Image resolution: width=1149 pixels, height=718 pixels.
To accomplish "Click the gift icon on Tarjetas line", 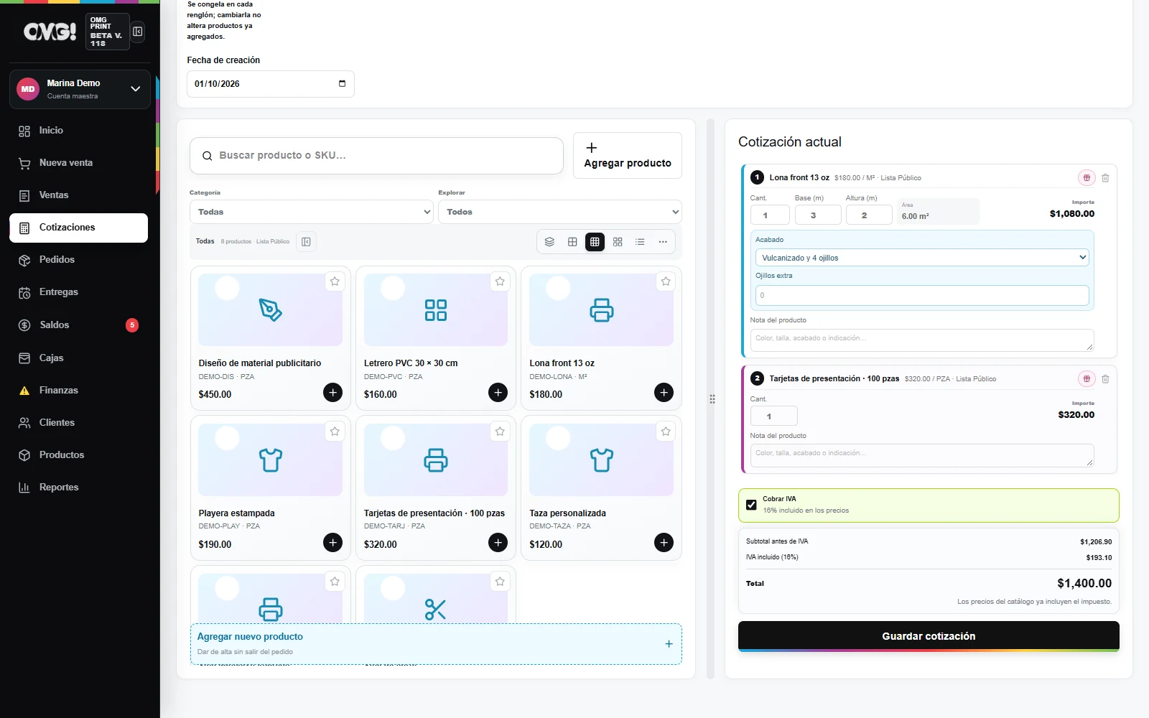I will [1087, 379].
